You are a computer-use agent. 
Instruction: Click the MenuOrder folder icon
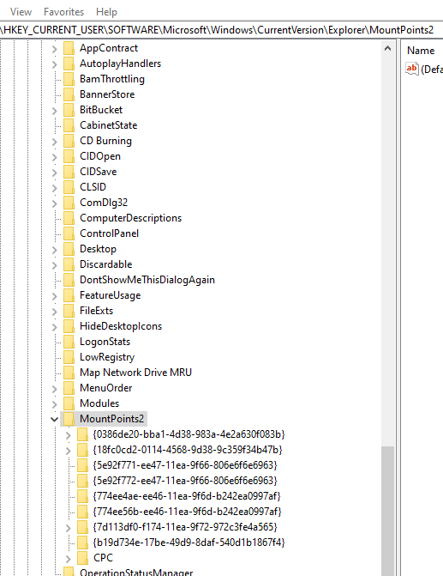69,387
